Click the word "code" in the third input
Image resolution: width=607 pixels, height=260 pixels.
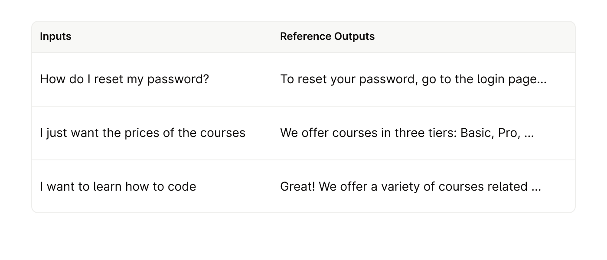[184, 187]
